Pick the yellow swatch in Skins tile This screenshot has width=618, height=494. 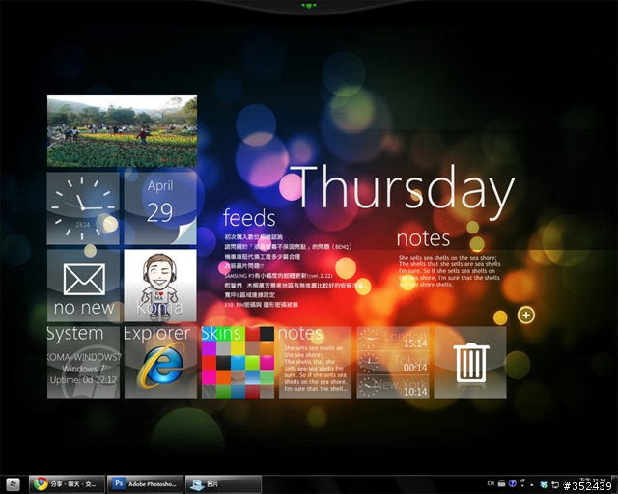tap(238, 348)
